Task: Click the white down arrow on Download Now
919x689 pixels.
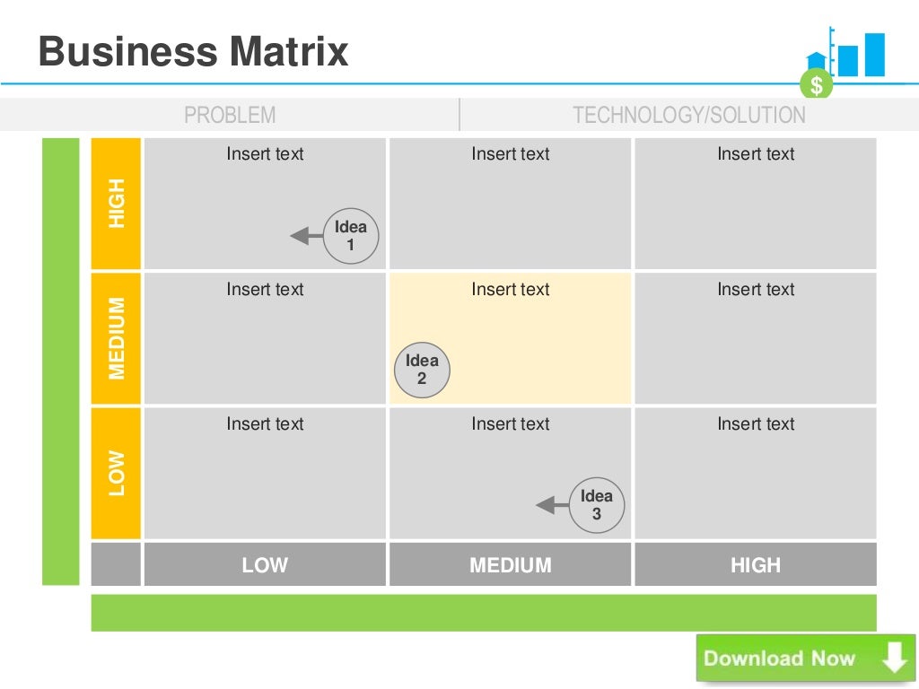Action: [x=895, y=658]
